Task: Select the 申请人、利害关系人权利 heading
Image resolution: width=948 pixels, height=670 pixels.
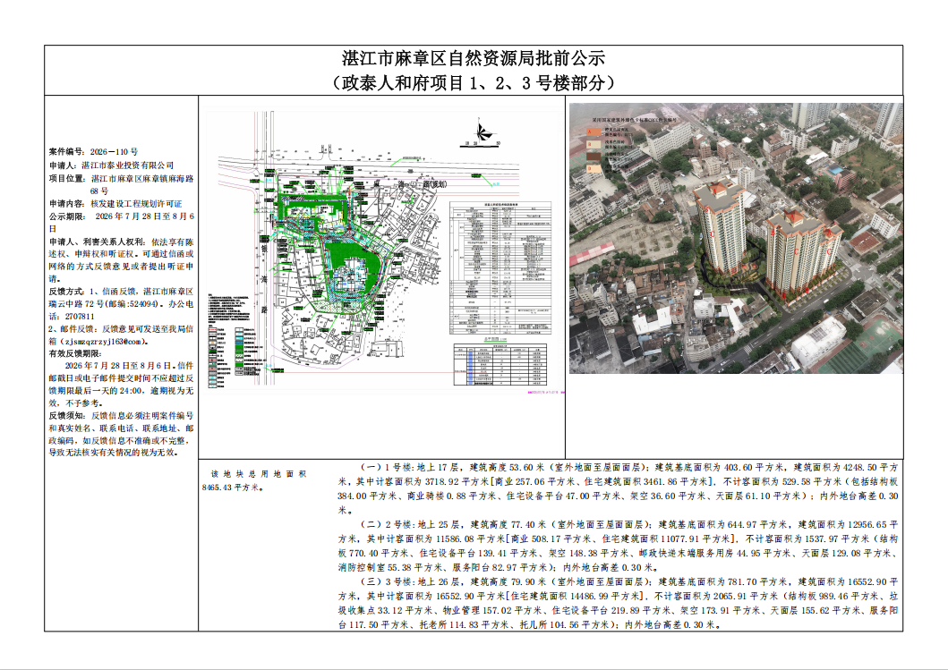Action: (x=97, y=241)
